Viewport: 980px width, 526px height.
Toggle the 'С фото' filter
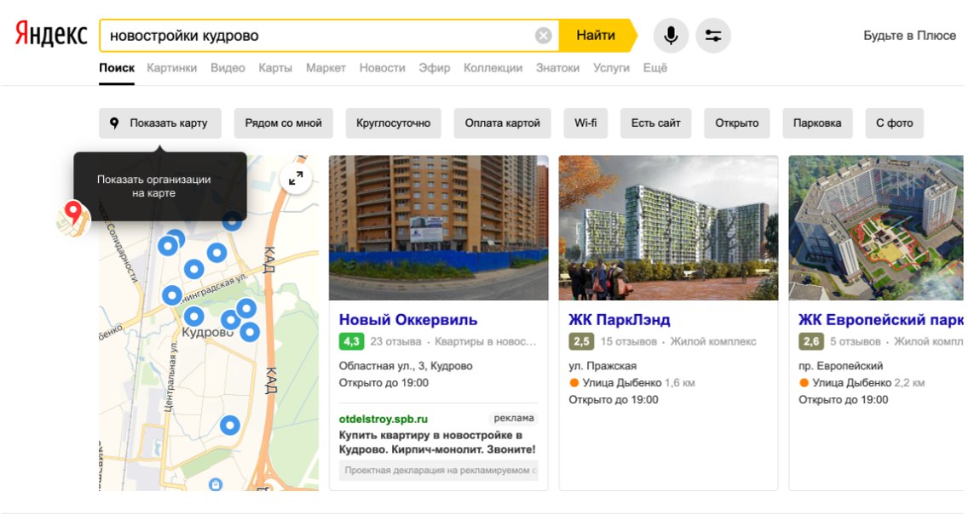pos(895,123)
